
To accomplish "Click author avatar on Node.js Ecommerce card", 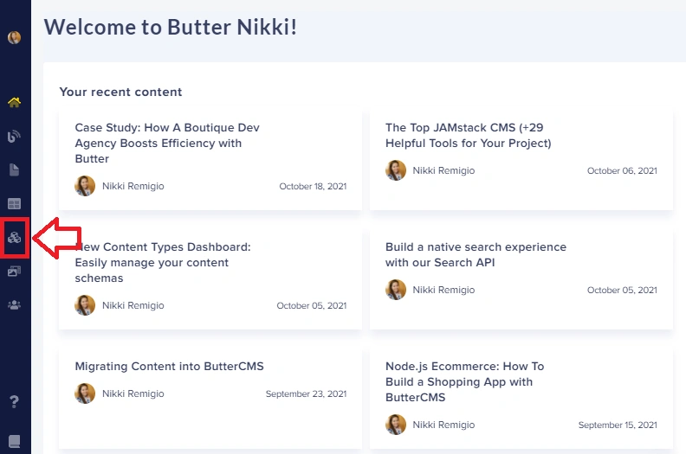I will 396,425.
